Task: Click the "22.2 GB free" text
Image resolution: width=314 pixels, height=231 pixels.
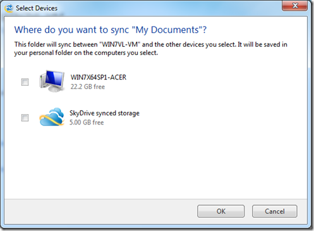Action: [x=88, y=86]
